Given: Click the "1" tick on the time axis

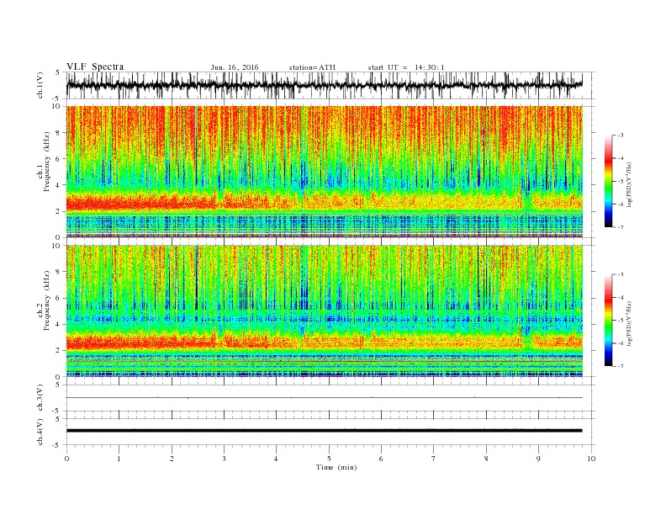Looking at the screenshot, I should coord(119,459).
